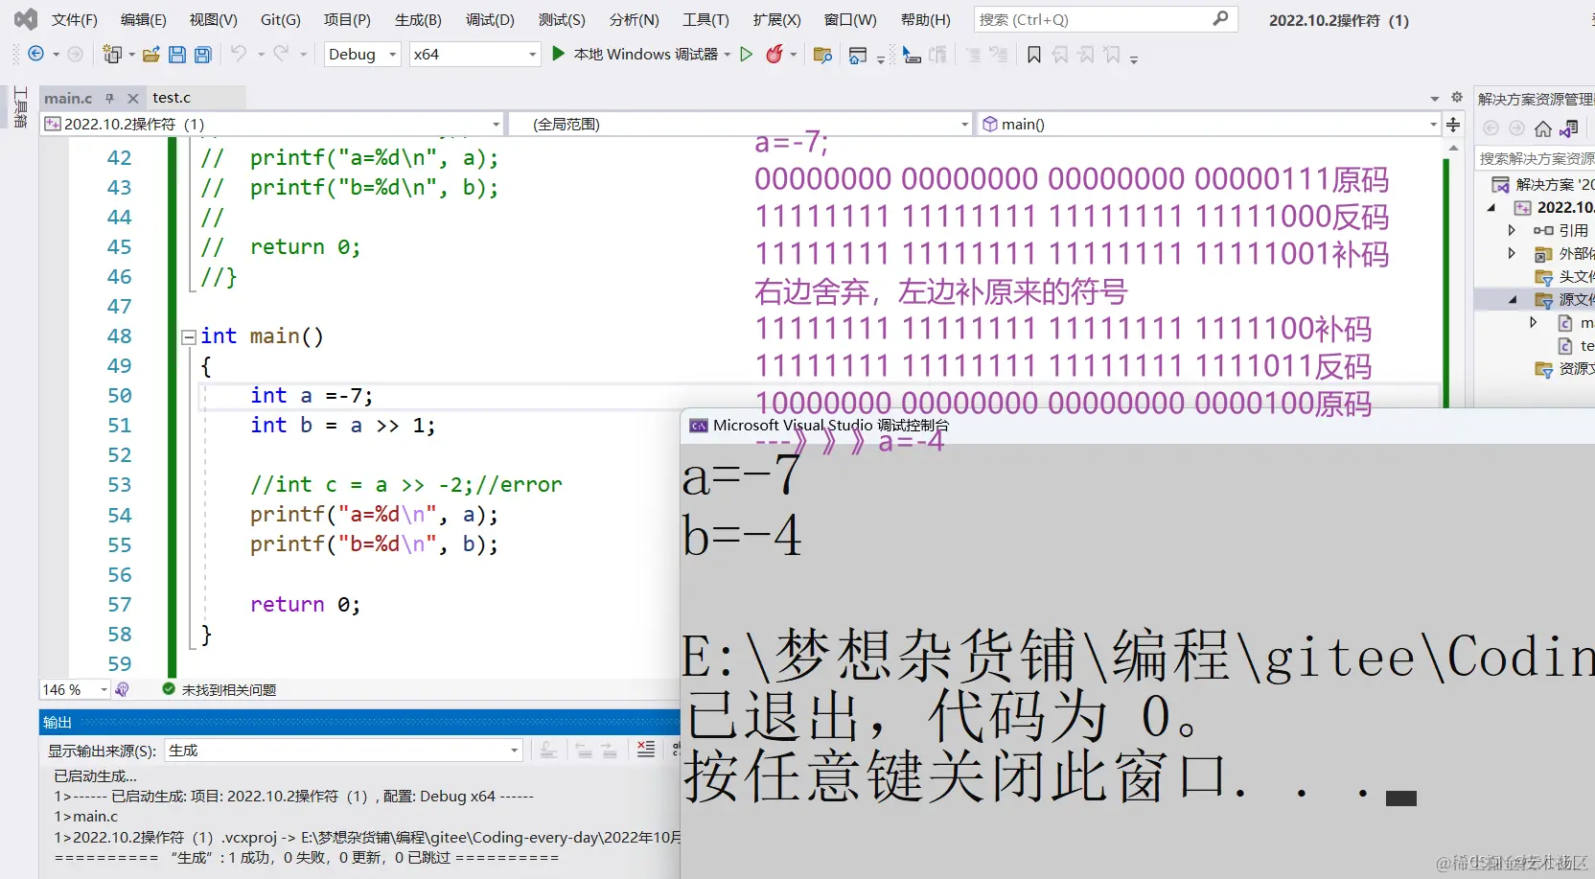Unpin the main.c tab

point(110,98)
